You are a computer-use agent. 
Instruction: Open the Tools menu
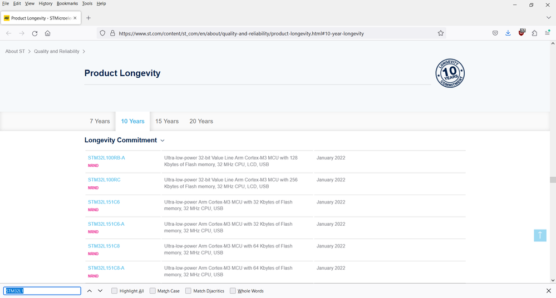87,3
